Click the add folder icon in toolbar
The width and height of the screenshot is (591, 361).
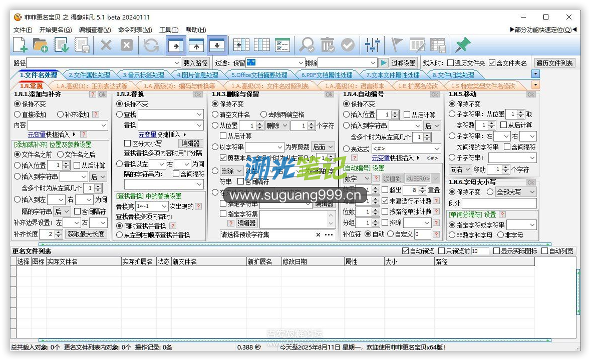pos(41,45)
